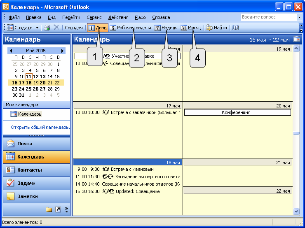
Task: Select date 20 in mini calendar
Action: pos(42,83)
